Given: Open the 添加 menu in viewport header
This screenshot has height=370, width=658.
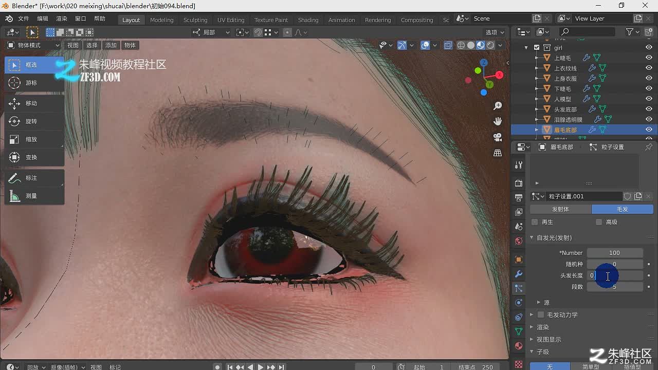Looking at the screenshot, I should [x=111, y=45].
